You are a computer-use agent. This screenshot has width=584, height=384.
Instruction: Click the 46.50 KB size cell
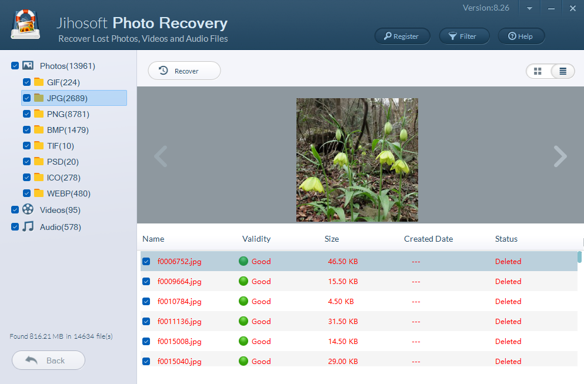coord(343,262)
